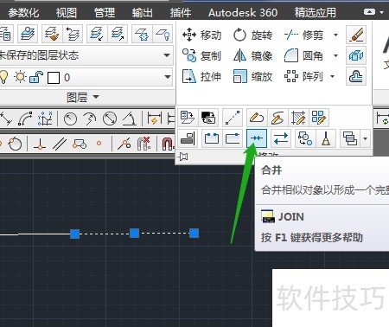Open the draw order dropdown arrow
Viewport: 389px width, 327px height.
366,138
